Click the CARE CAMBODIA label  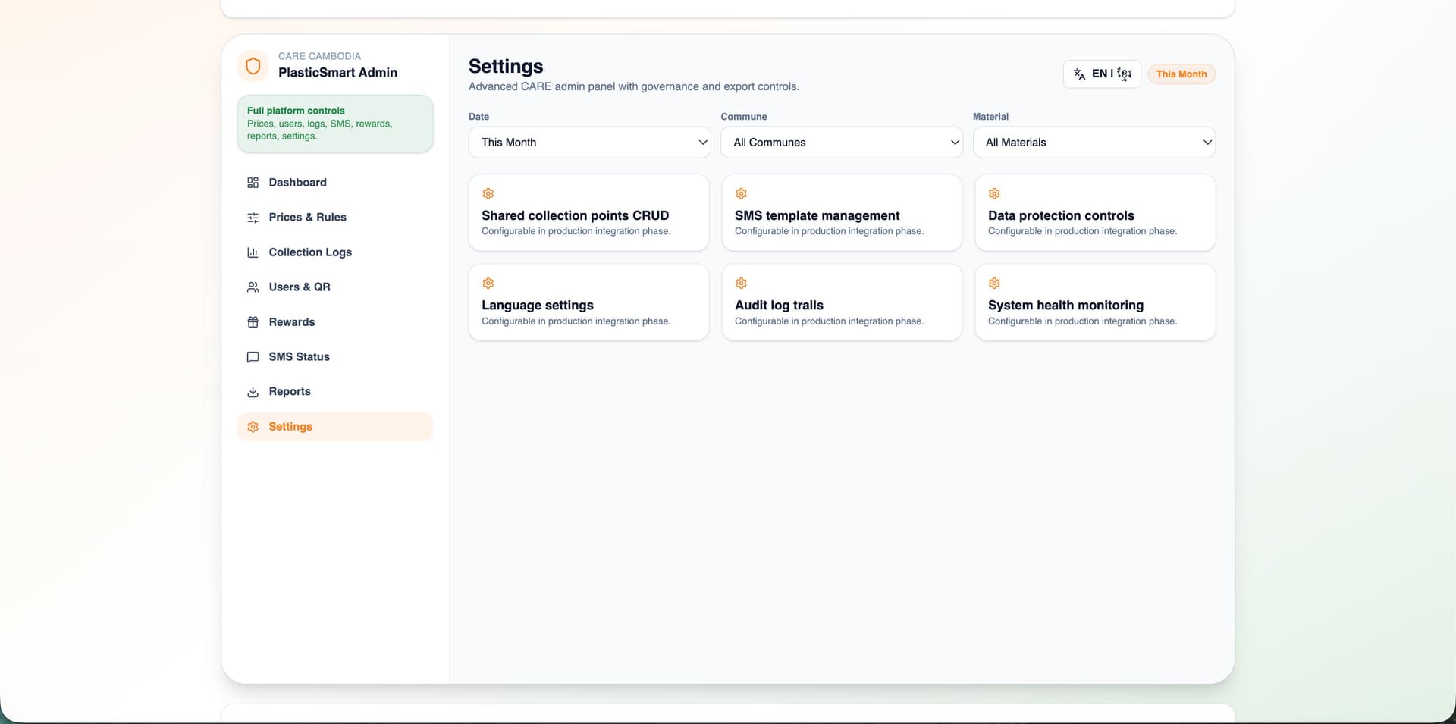(319, 56)
